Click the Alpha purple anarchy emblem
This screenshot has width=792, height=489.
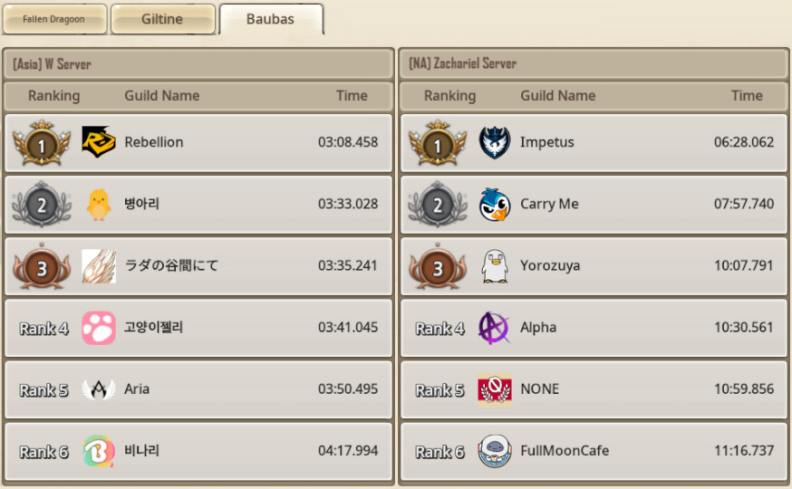pyautogui.click(x=494, y=328)
